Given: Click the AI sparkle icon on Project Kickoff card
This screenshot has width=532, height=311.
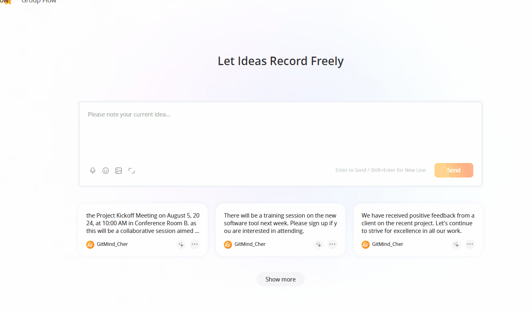Looking at the screenshot, I should (181, 244).
